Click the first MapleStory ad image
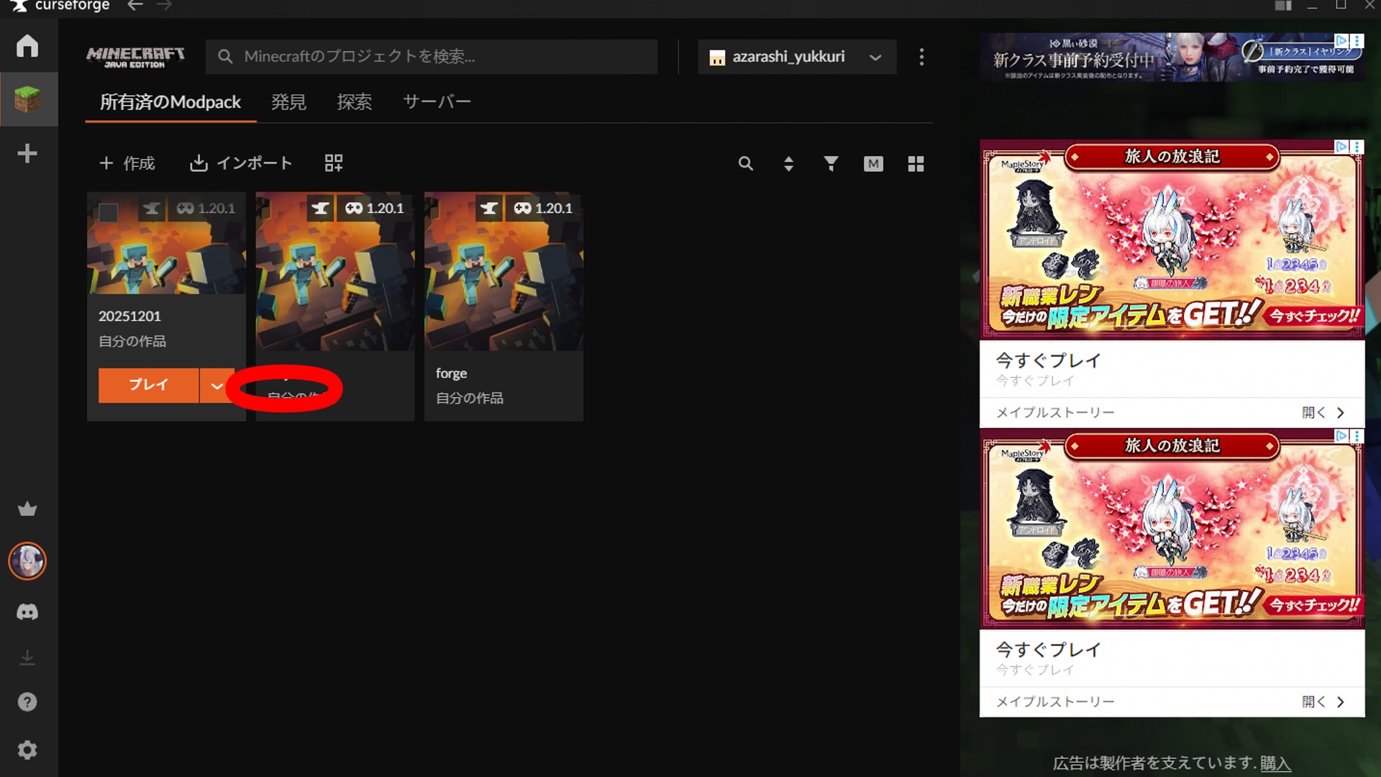Viewport: 1381px width, 777px height. point(1172,239)
